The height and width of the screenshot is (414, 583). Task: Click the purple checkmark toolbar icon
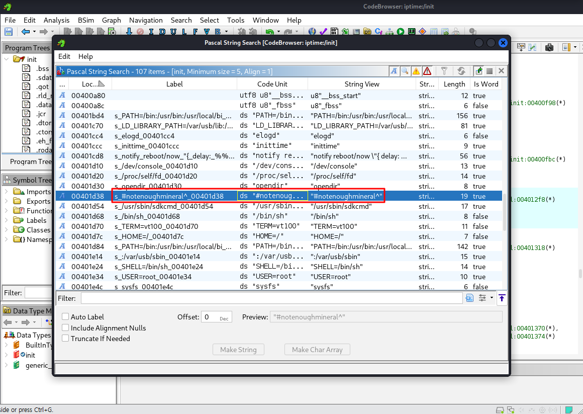point(323,32)
